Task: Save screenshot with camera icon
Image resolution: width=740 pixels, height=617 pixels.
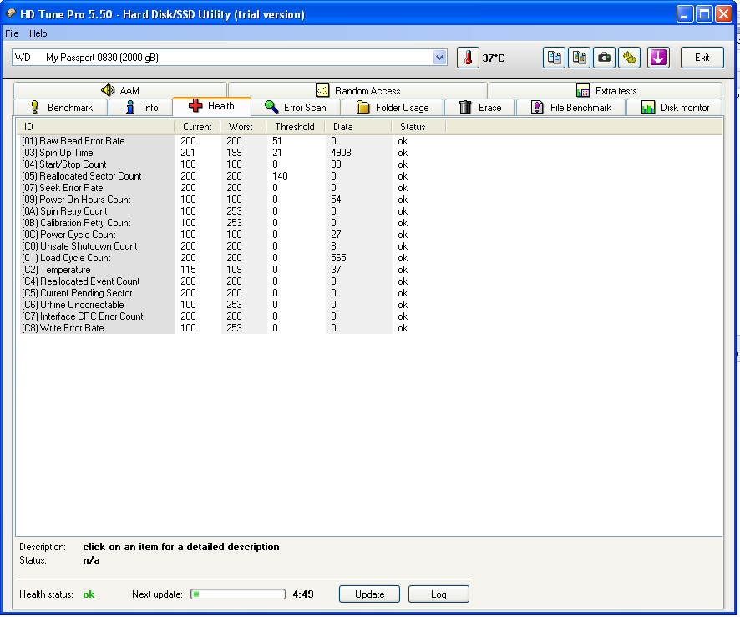Action: point(604,58)
